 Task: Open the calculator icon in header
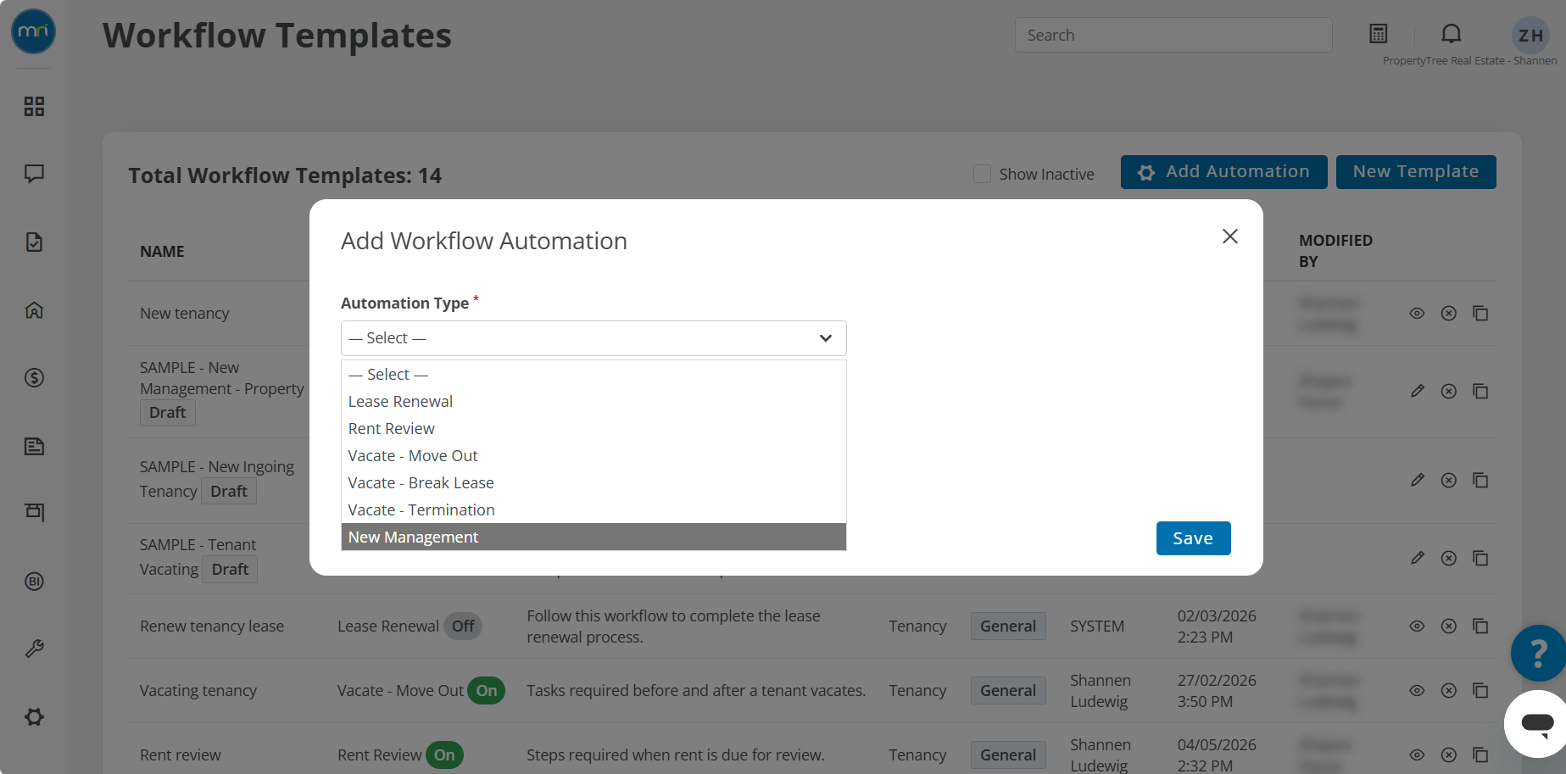[x=1379, y=34]
